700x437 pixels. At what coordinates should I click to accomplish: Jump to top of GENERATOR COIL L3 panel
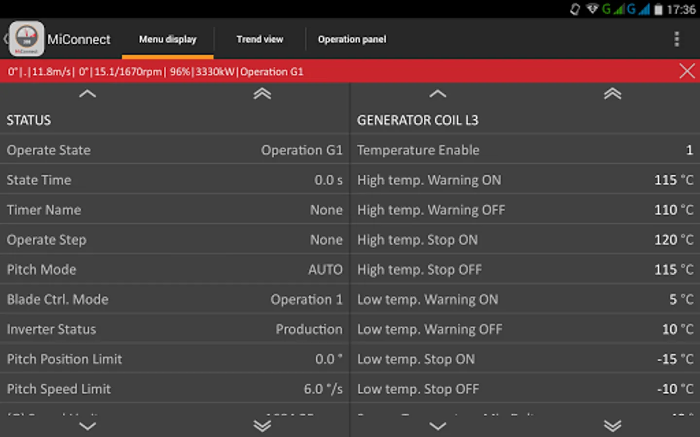(612, 94)
